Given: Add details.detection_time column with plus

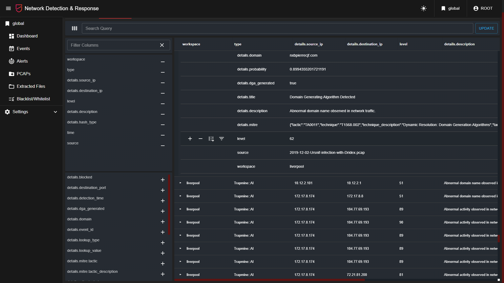Looking at the screenshot, I should pos(163,201).
